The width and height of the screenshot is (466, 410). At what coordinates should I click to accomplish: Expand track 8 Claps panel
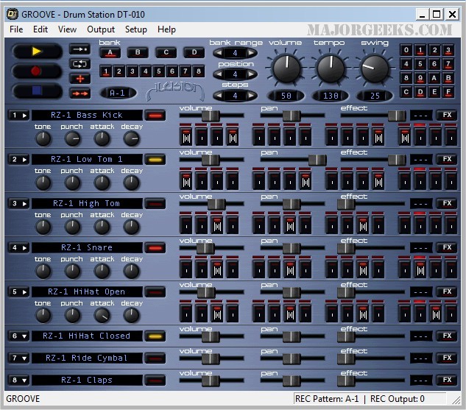pyautogui.click(x=18, y=381)
